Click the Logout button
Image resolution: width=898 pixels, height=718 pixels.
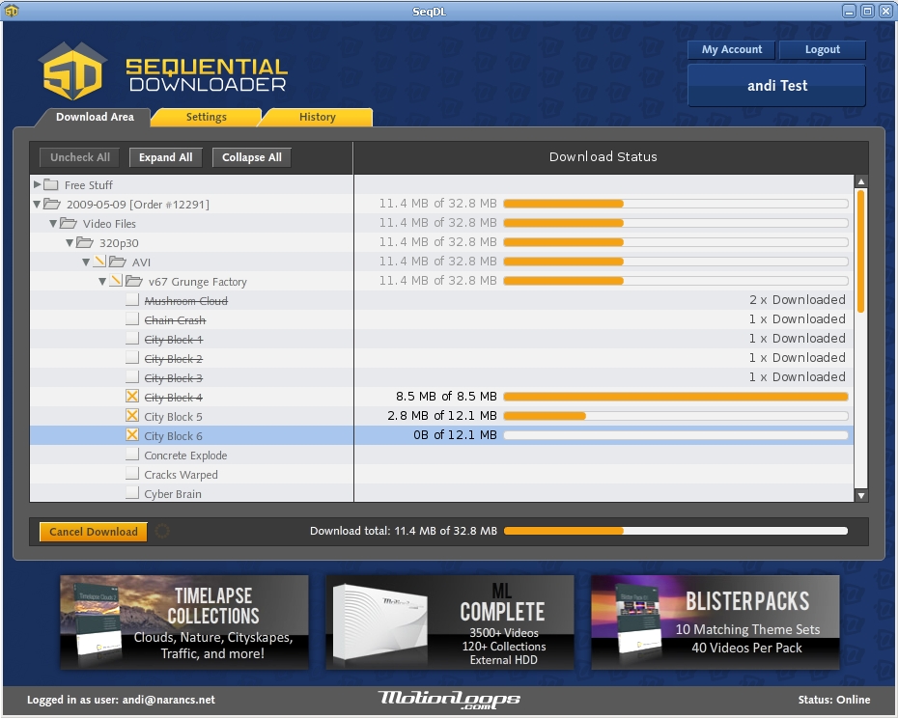click(x=823, y=50)
